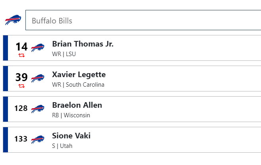Open the Sione Vaki player entry
261x165 pixels.
pos(132,140)
